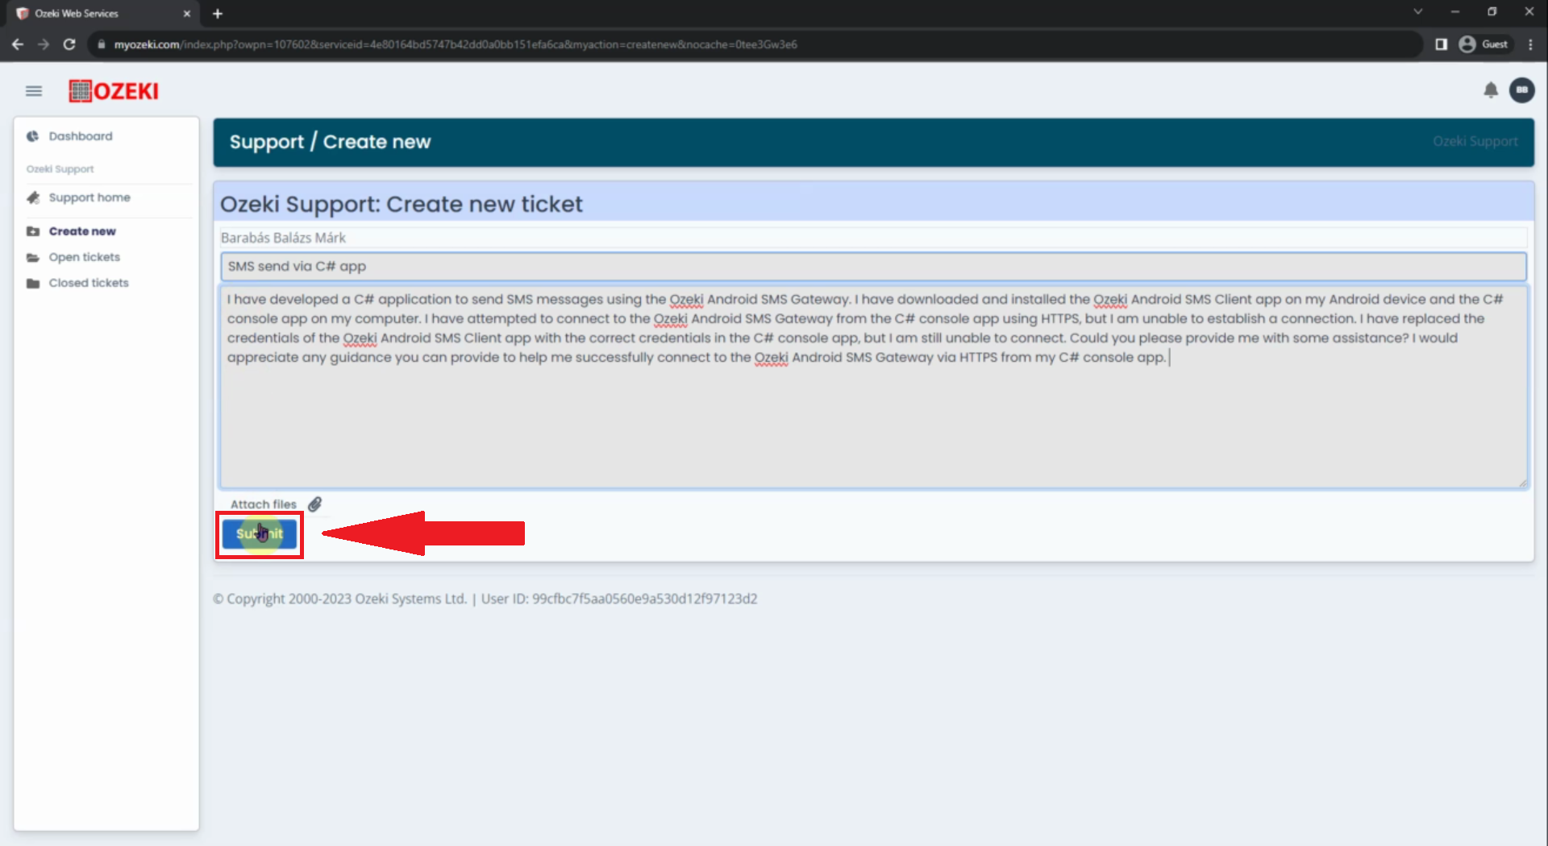Image resolution: width=1548 pixels, height=846 pixels.
Task: Click the browser address bar URL
Action: (x=456, y=44)
